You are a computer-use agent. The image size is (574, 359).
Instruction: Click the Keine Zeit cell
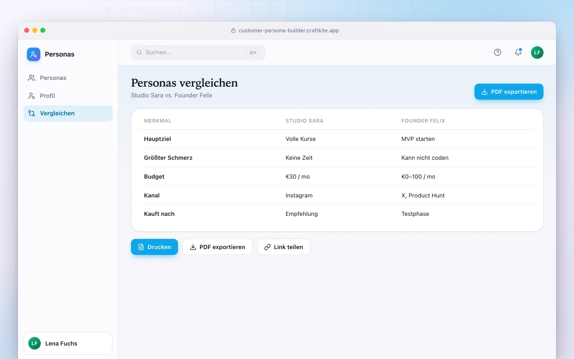pyautogui.click(x=299, y=158)
